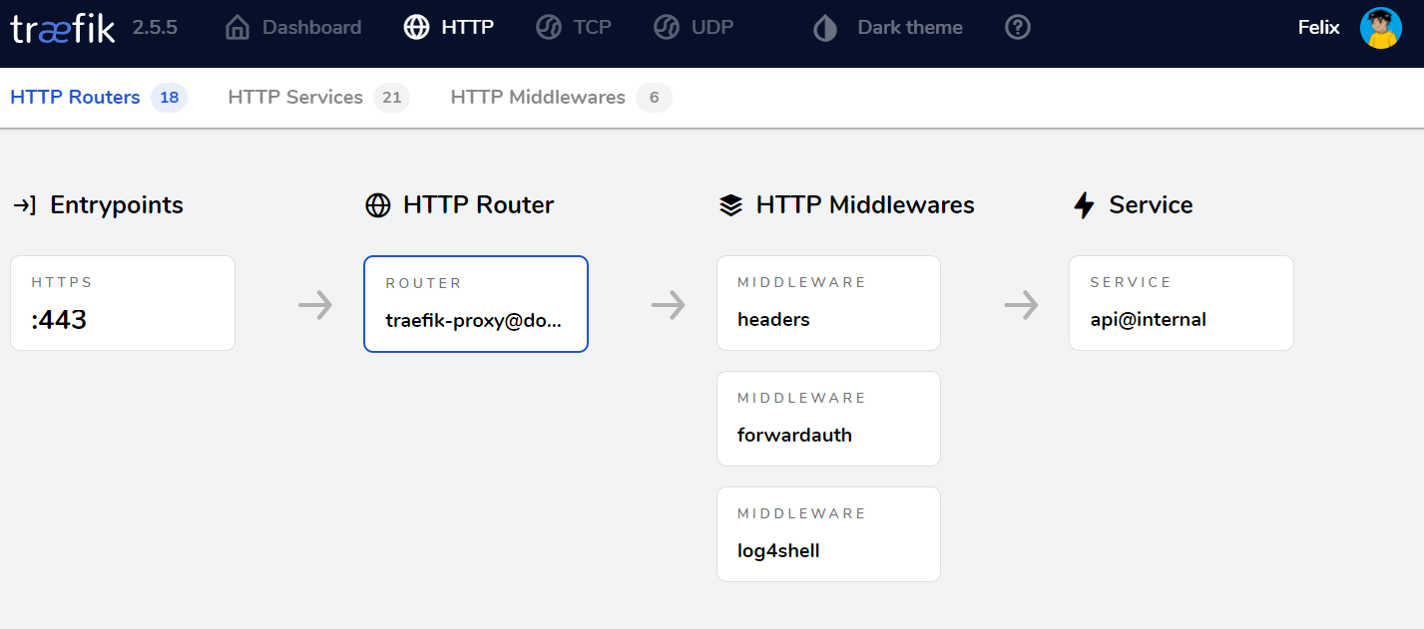The width and height of the screenshot is (1424, 629).
Task: Toggle the Dark theme
Action: [x=888, y=27]
